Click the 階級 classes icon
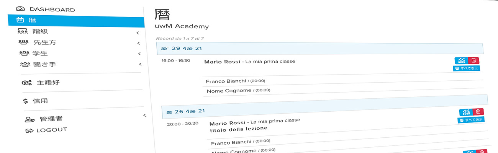Screen dimensions: 498x153 [x=23, y=31]
